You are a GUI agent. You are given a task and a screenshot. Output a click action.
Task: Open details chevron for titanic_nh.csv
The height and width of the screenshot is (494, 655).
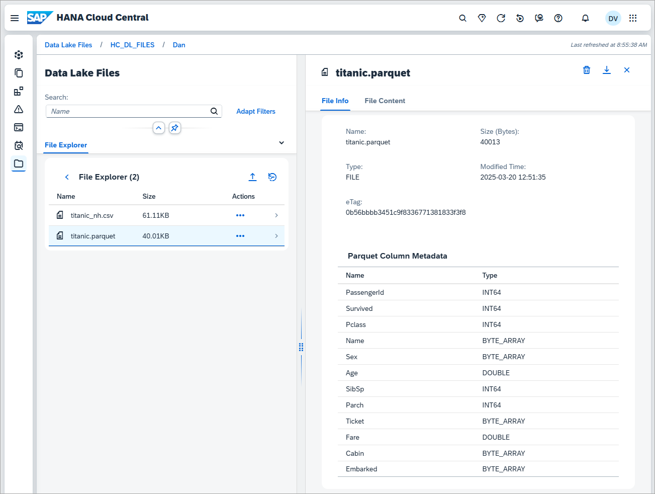[276, 215]
